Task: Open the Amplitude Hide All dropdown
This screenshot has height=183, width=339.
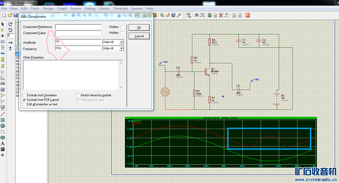Action: tap(121, 42)
